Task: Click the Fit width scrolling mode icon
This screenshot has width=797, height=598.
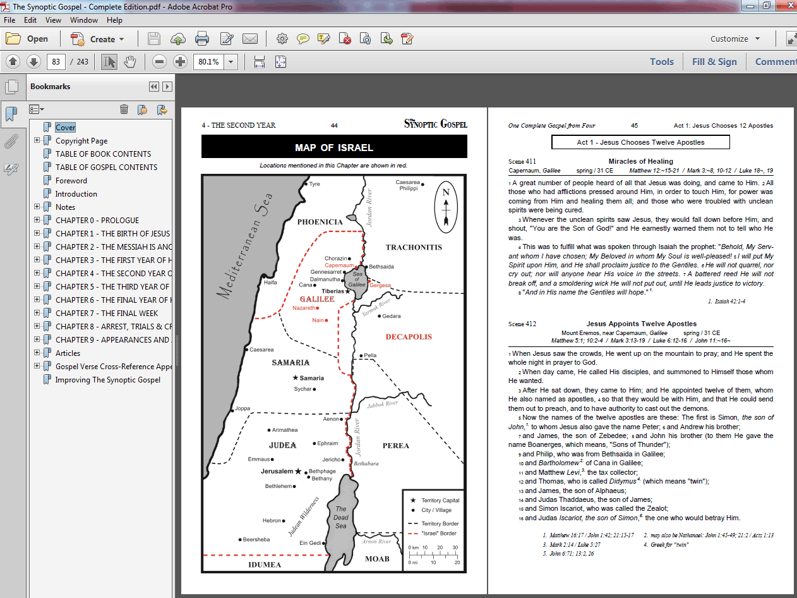Action: click(x=259, y=61)
